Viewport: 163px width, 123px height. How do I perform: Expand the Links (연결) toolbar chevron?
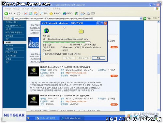pos(159,18)
